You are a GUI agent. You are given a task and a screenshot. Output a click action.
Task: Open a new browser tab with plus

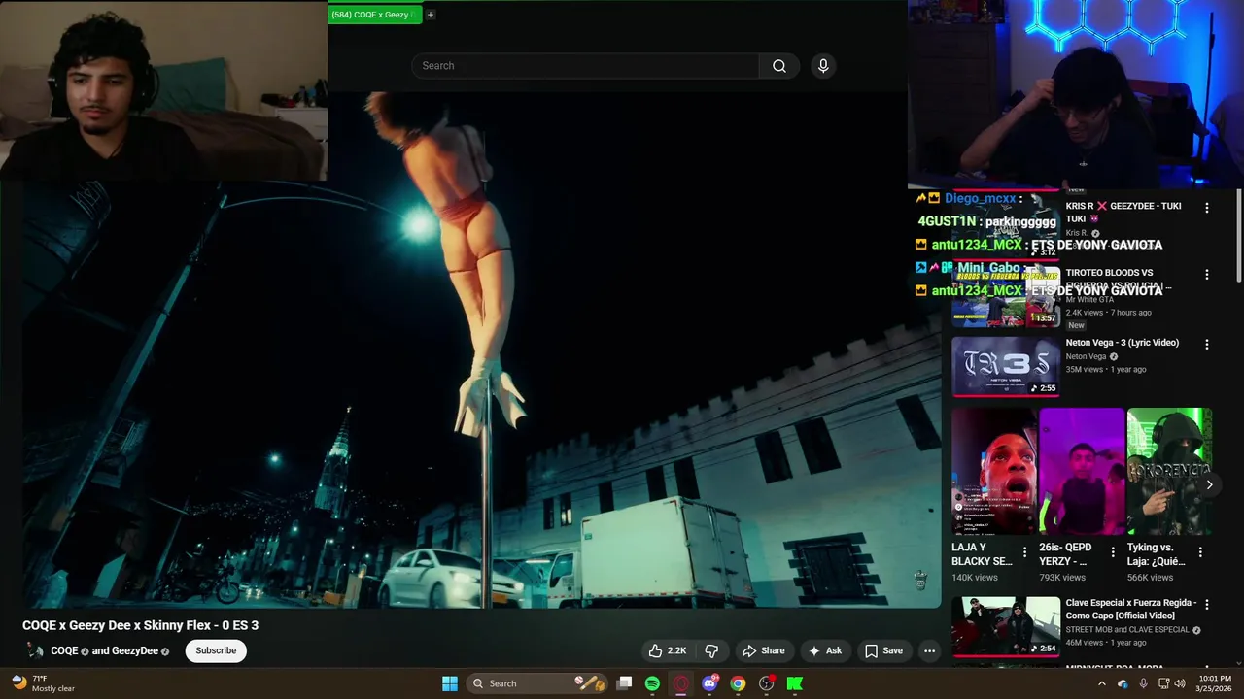point(431,15)
